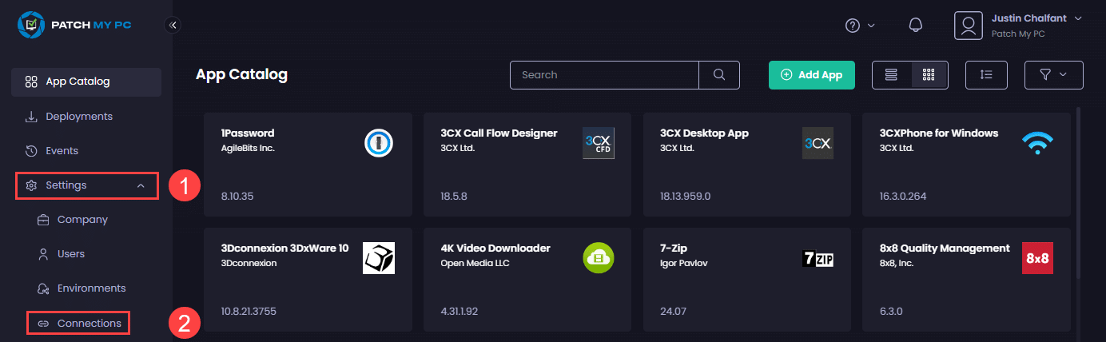Click the search magnifier icon
1106x342 pixels.
(x=719, y=75)
